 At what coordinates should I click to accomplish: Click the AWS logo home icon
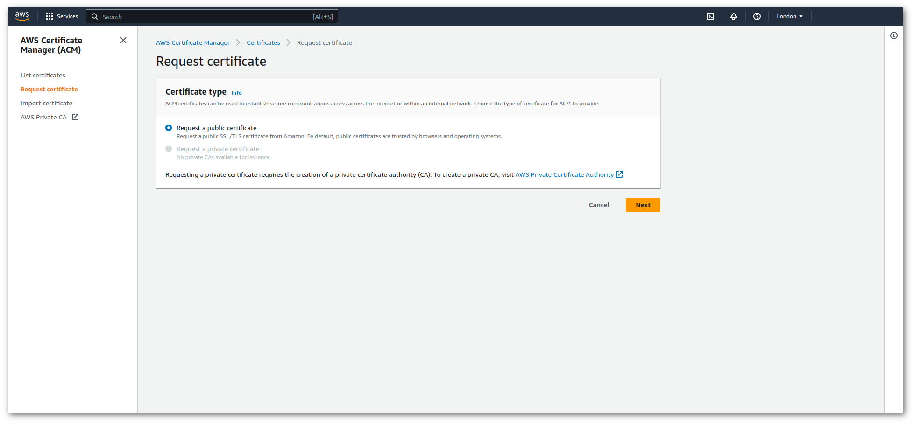tap(22, 16)
